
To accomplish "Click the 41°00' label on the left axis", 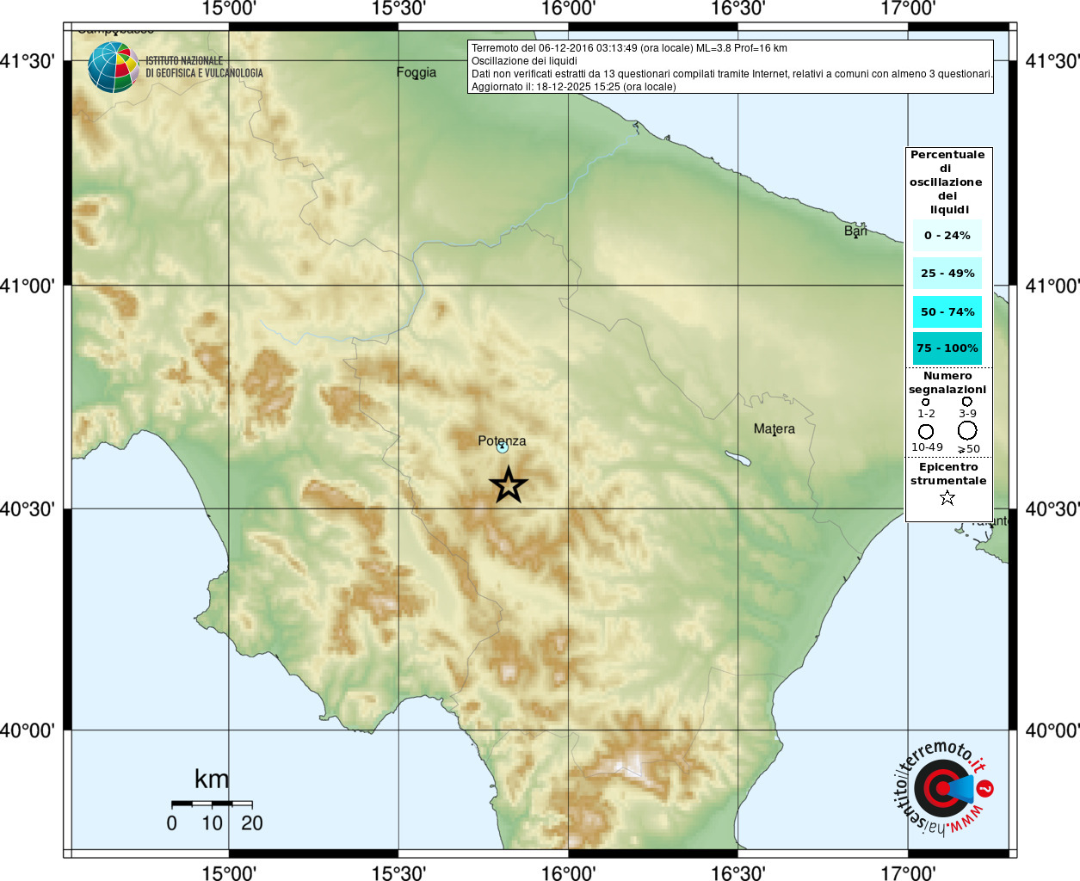I will pyautogui.click(x=28, y=285).
